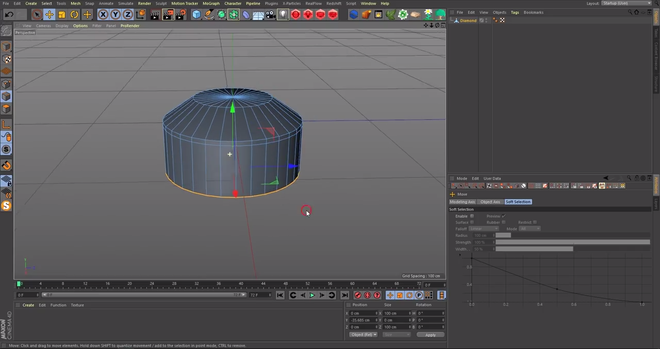Viewport: 660px width, 349px height.
Task: Open the Mode All dropdown
Action: click(x=530, y=229)
